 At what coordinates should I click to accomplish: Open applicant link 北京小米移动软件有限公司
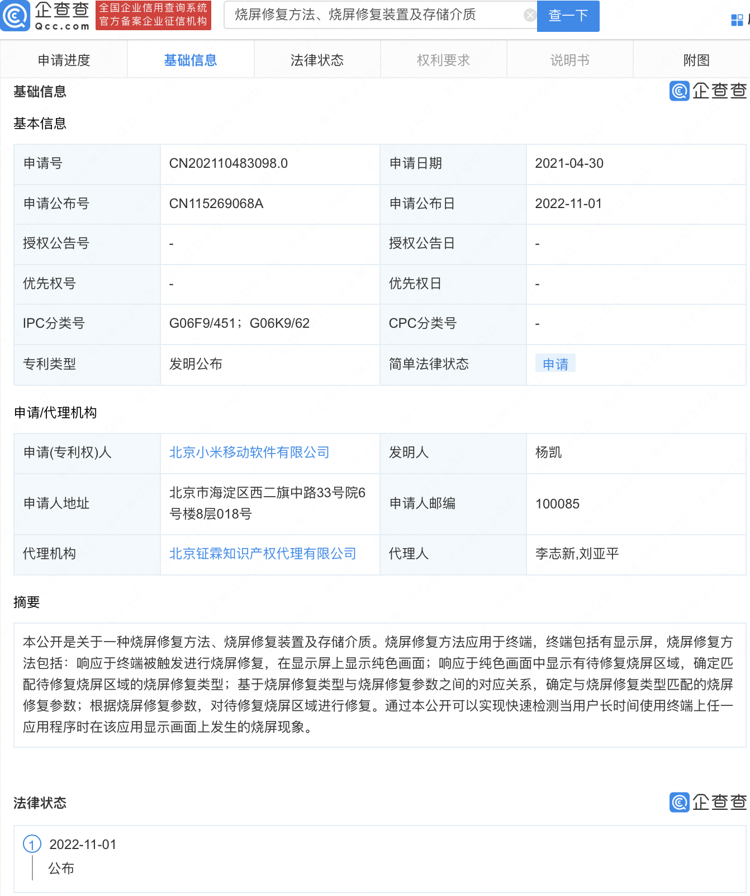click(249, 452)
